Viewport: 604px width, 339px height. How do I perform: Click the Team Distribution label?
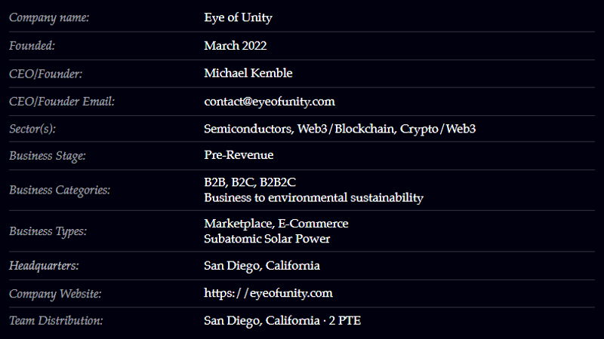click(x=56, y=321)
